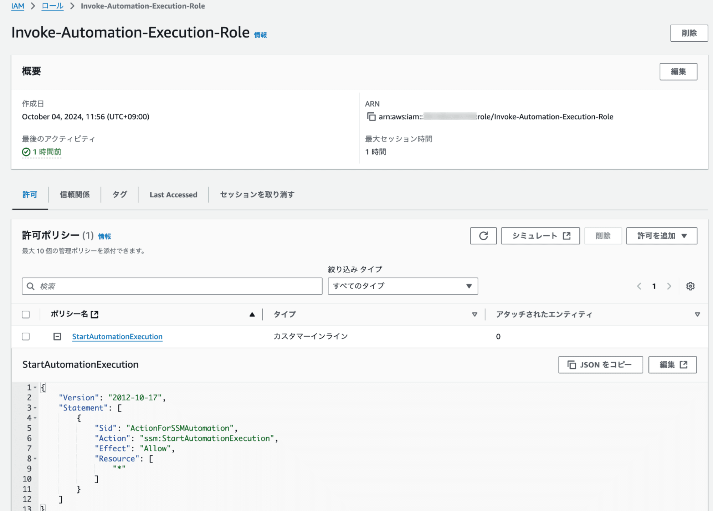Open the 情報 link beside role title
Screen dimensions: 713x511
pos(260,35)
